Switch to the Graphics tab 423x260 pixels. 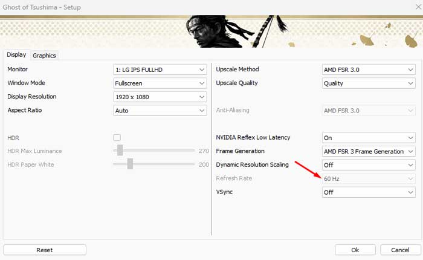pos(44,56)
